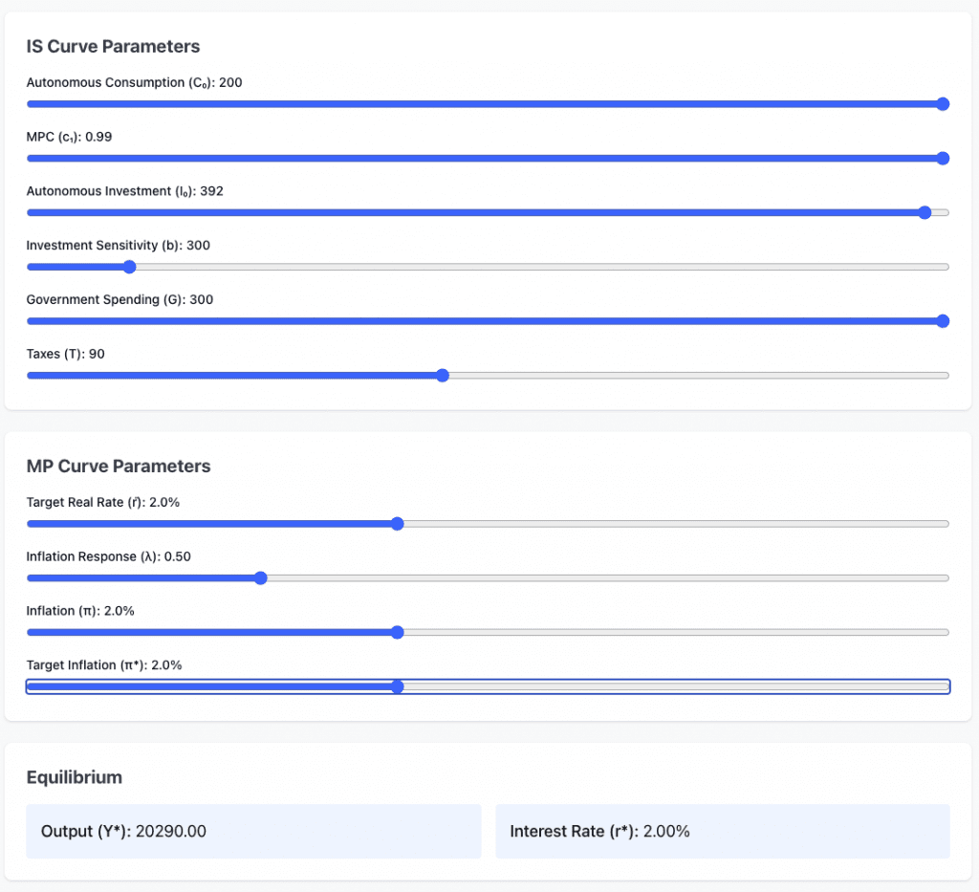Select the Taxes slider handle
979x892 pixels.
coord(442,376)
